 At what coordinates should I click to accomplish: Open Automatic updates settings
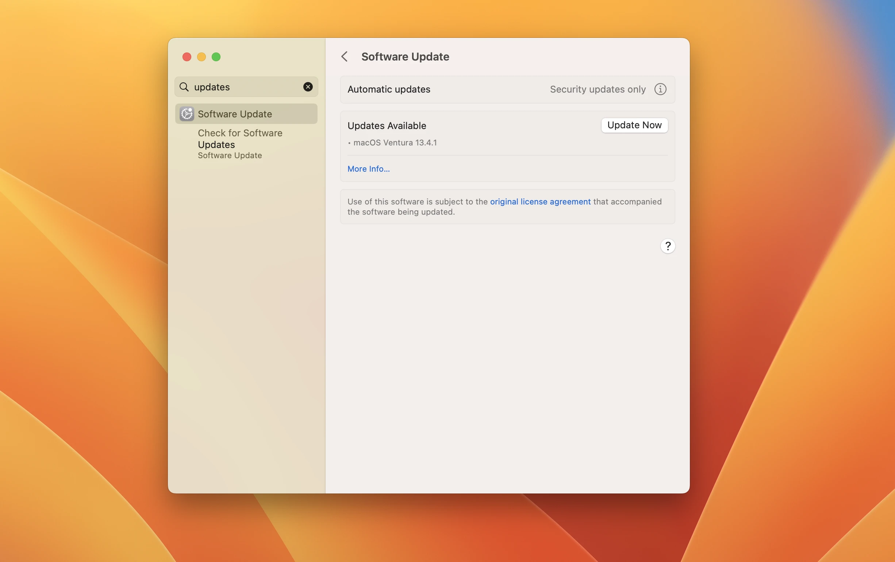(388, 89)
